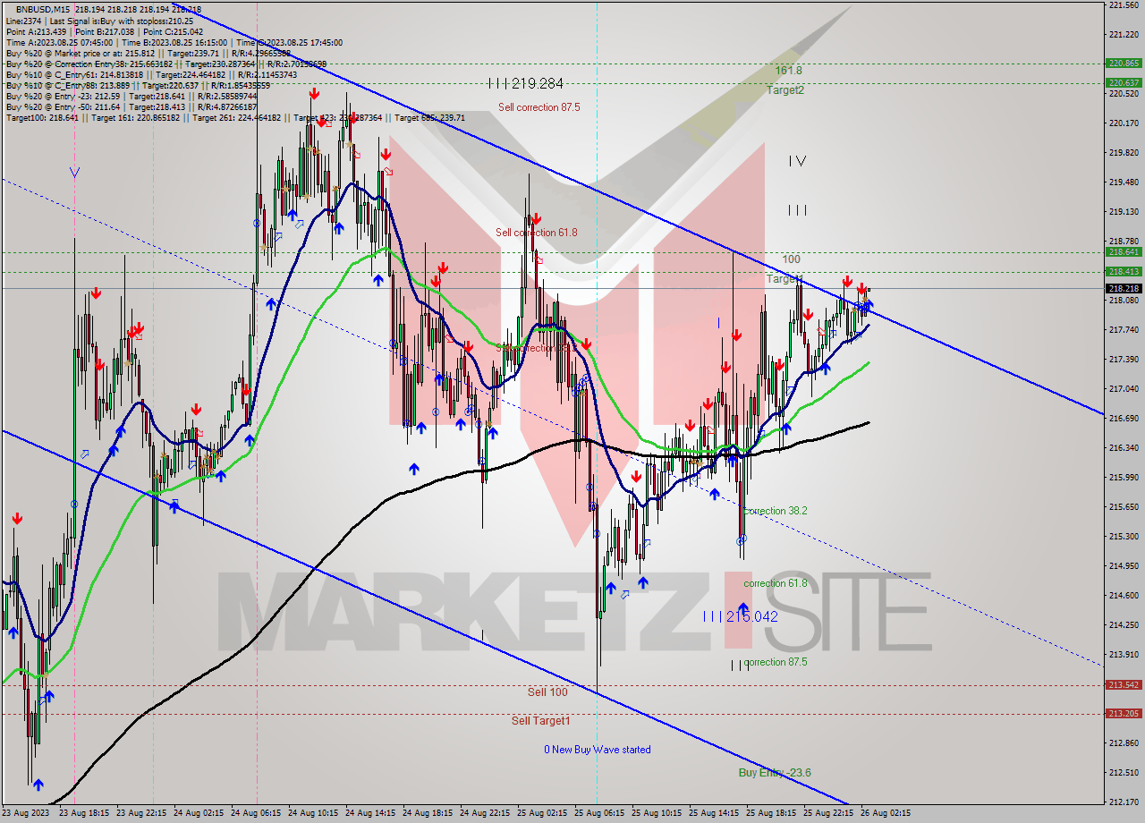This screenshot has height=823, width=1145.
Task: Click the current price 218.218 tag
Action: (x=1124, y=288)
